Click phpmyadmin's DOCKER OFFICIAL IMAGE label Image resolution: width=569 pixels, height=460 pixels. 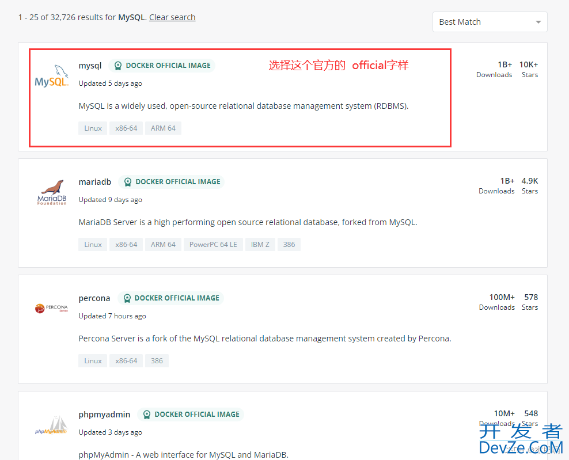197,415
